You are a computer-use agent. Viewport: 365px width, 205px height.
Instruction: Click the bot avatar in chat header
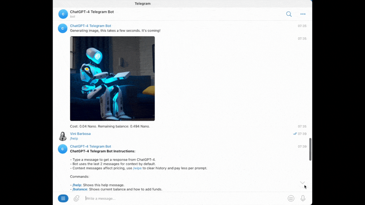point(63,14)
